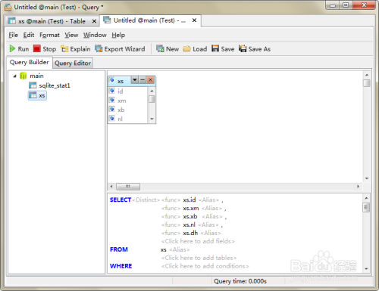The width and height of the screenshot is (379, 291).
Task: Open the Export Wizard icon
Action: [x=99, y=48]
